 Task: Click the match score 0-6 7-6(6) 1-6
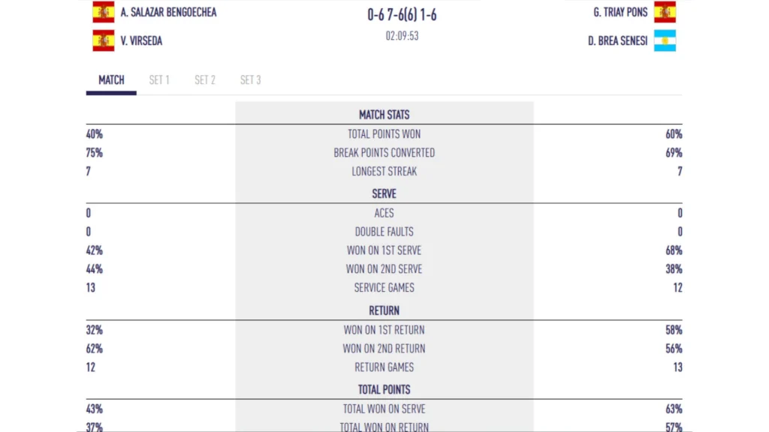pos(402,14)
